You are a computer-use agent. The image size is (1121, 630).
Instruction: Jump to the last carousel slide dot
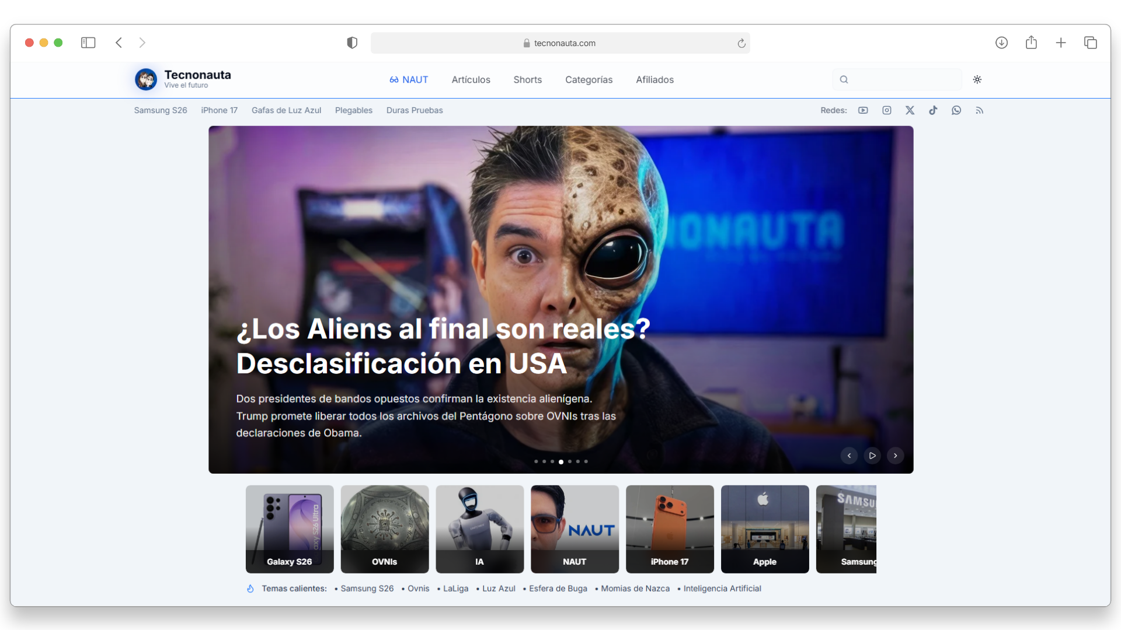tap(586, 461)
